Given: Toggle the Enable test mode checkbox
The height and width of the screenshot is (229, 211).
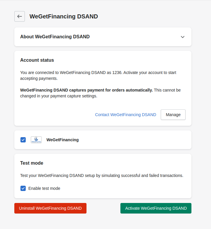Looking at the screenshot, I should tap(23, 188).
